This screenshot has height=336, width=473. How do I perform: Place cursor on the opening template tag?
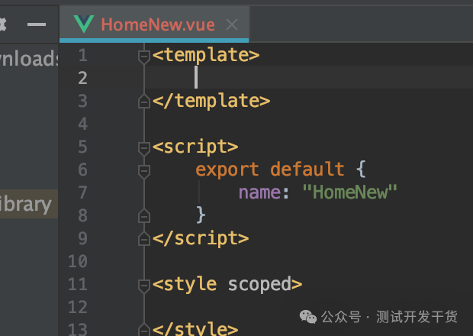point(206,55)
